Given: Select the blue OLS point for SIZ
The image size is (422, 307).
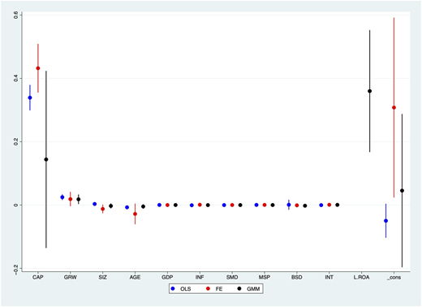Looking at the screenshot, I should coord(95,204).
